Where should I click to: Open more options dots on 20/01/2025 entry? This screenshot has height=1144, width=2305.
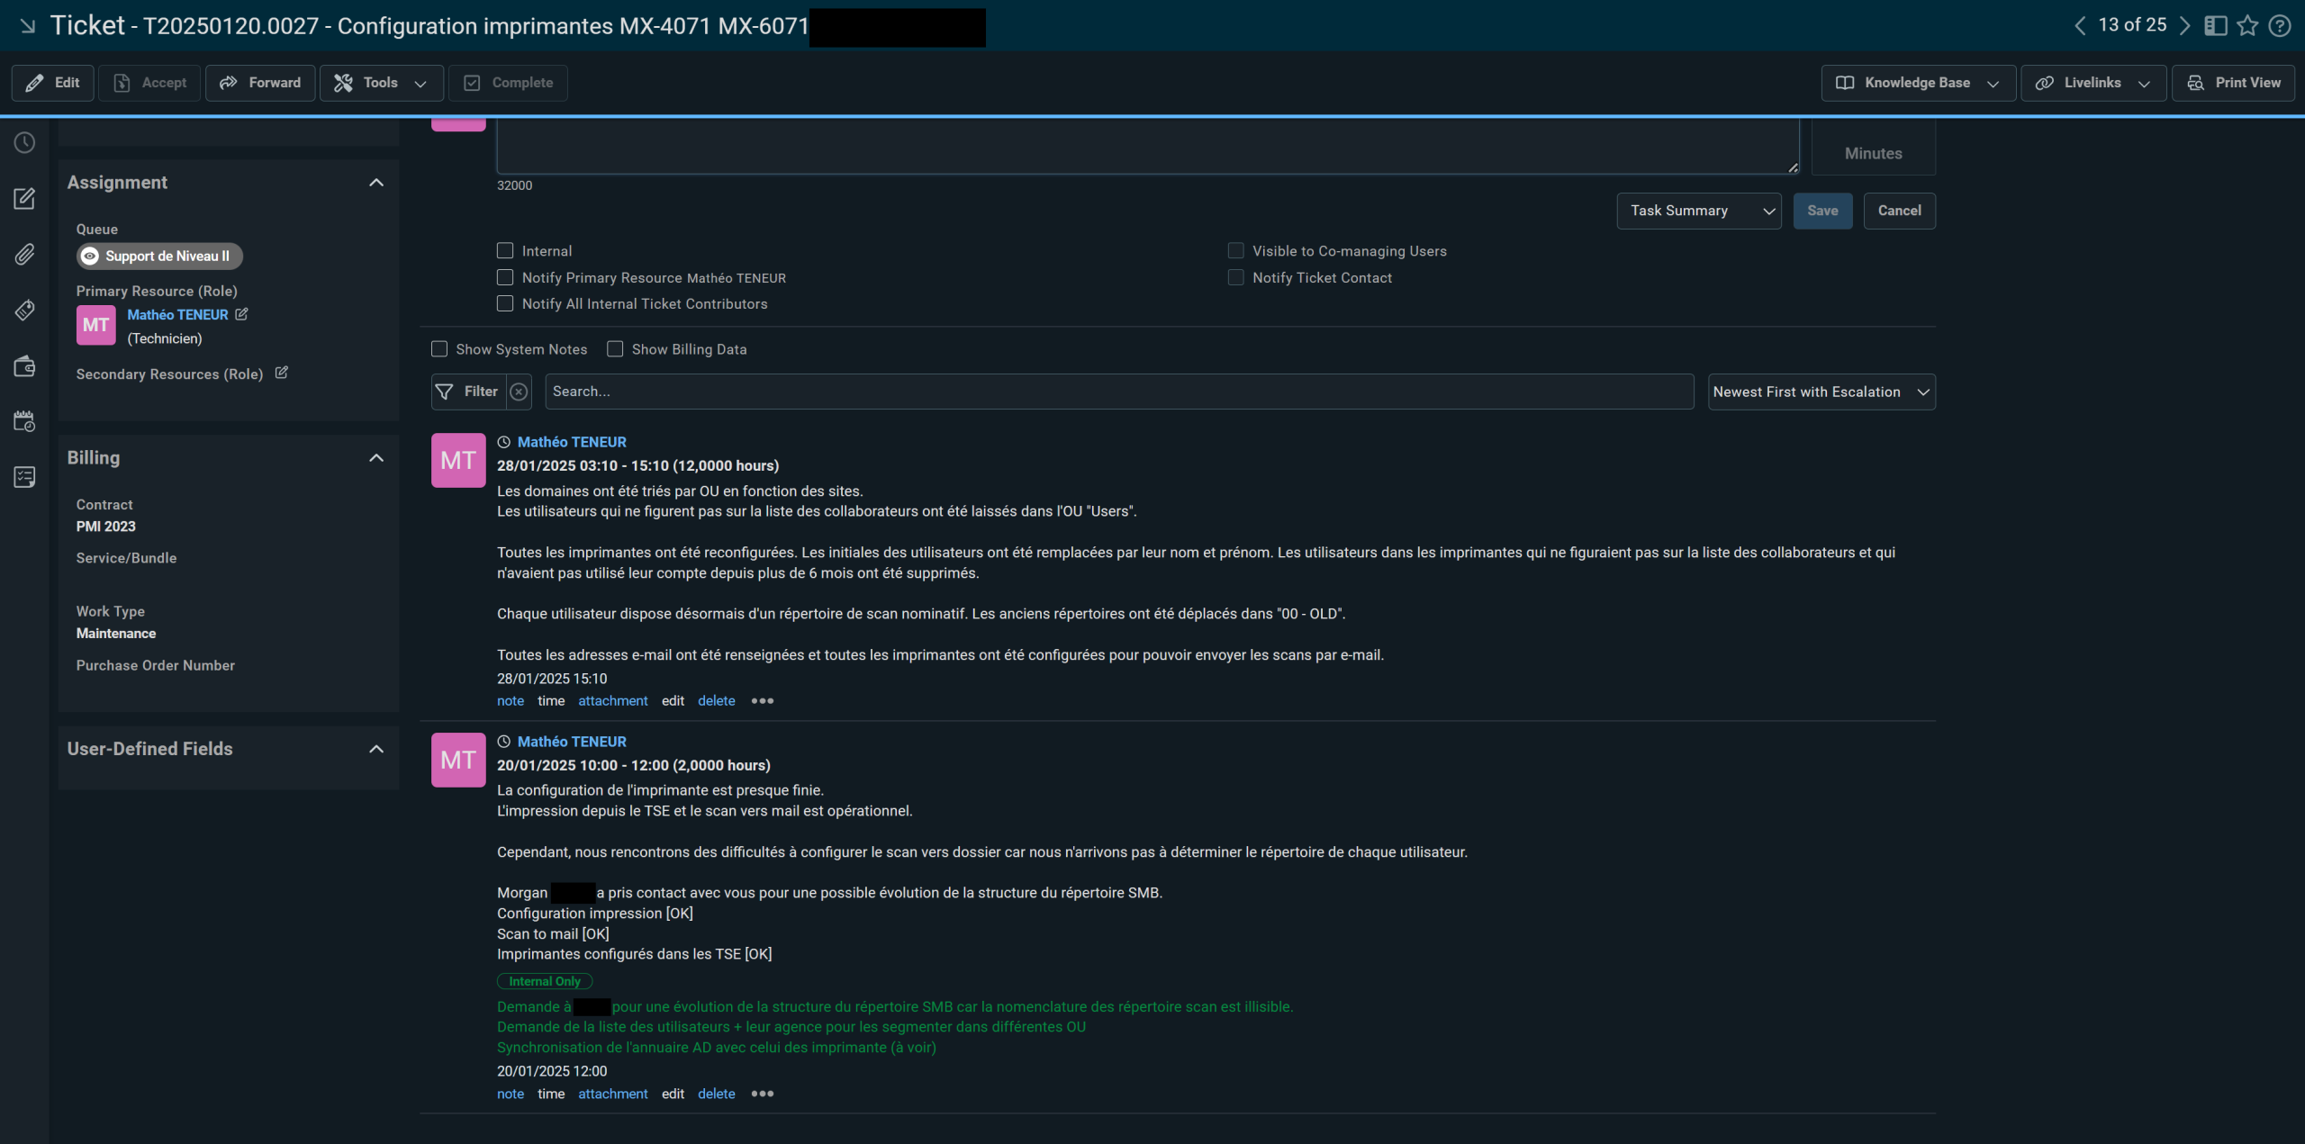point(763,1094)
